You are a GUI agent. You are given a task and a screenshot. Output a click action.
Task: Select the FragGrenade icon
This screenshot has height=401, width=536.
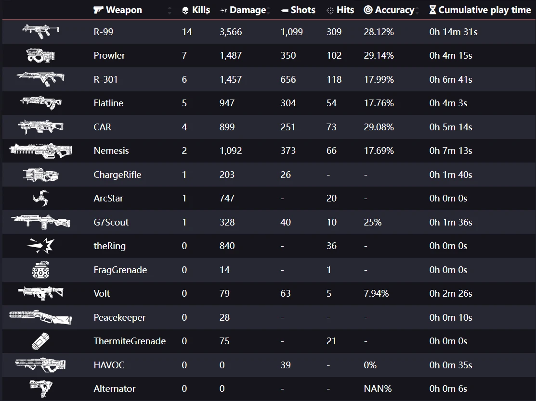coord(40,270)
